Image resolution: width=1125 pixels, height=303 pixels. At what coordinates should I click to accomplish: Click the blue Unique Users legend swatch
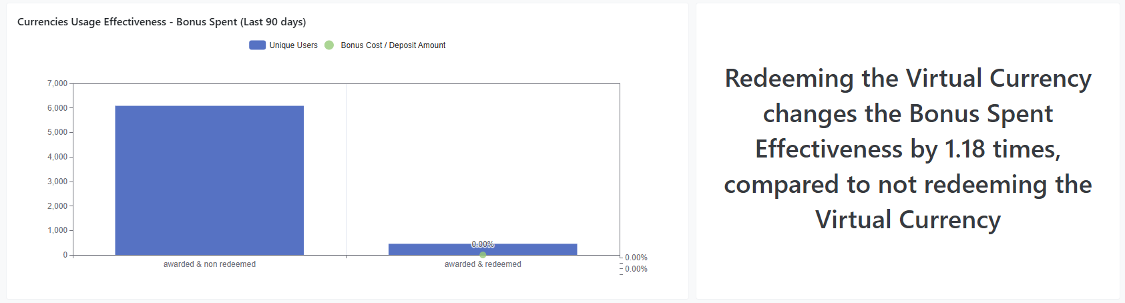(x=257, y=45)
